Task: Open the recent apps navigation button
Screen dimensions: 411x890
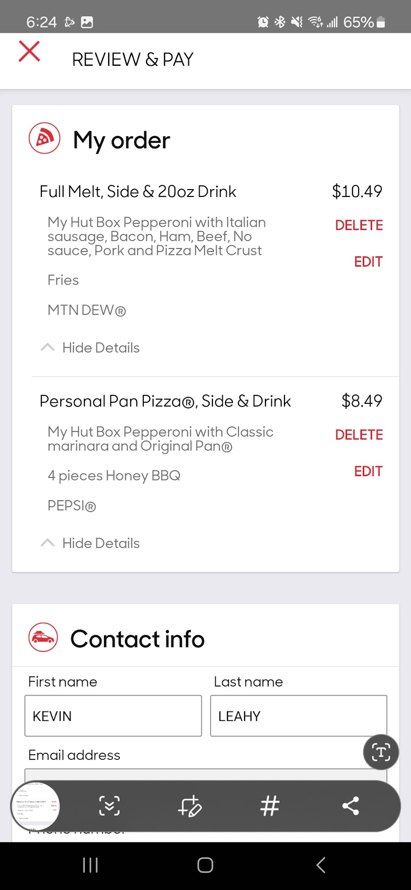Action: pyautogui.click(x=90, y=865)
